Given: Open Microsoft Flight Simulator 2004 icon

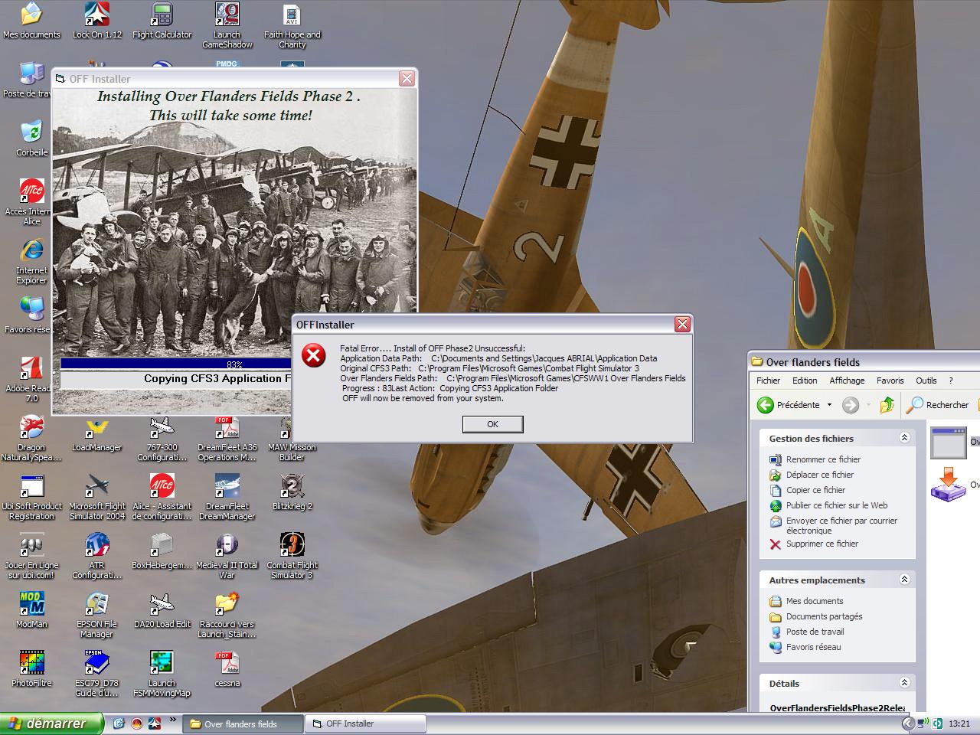Looking at the screenshot, I should pos(97,487).
